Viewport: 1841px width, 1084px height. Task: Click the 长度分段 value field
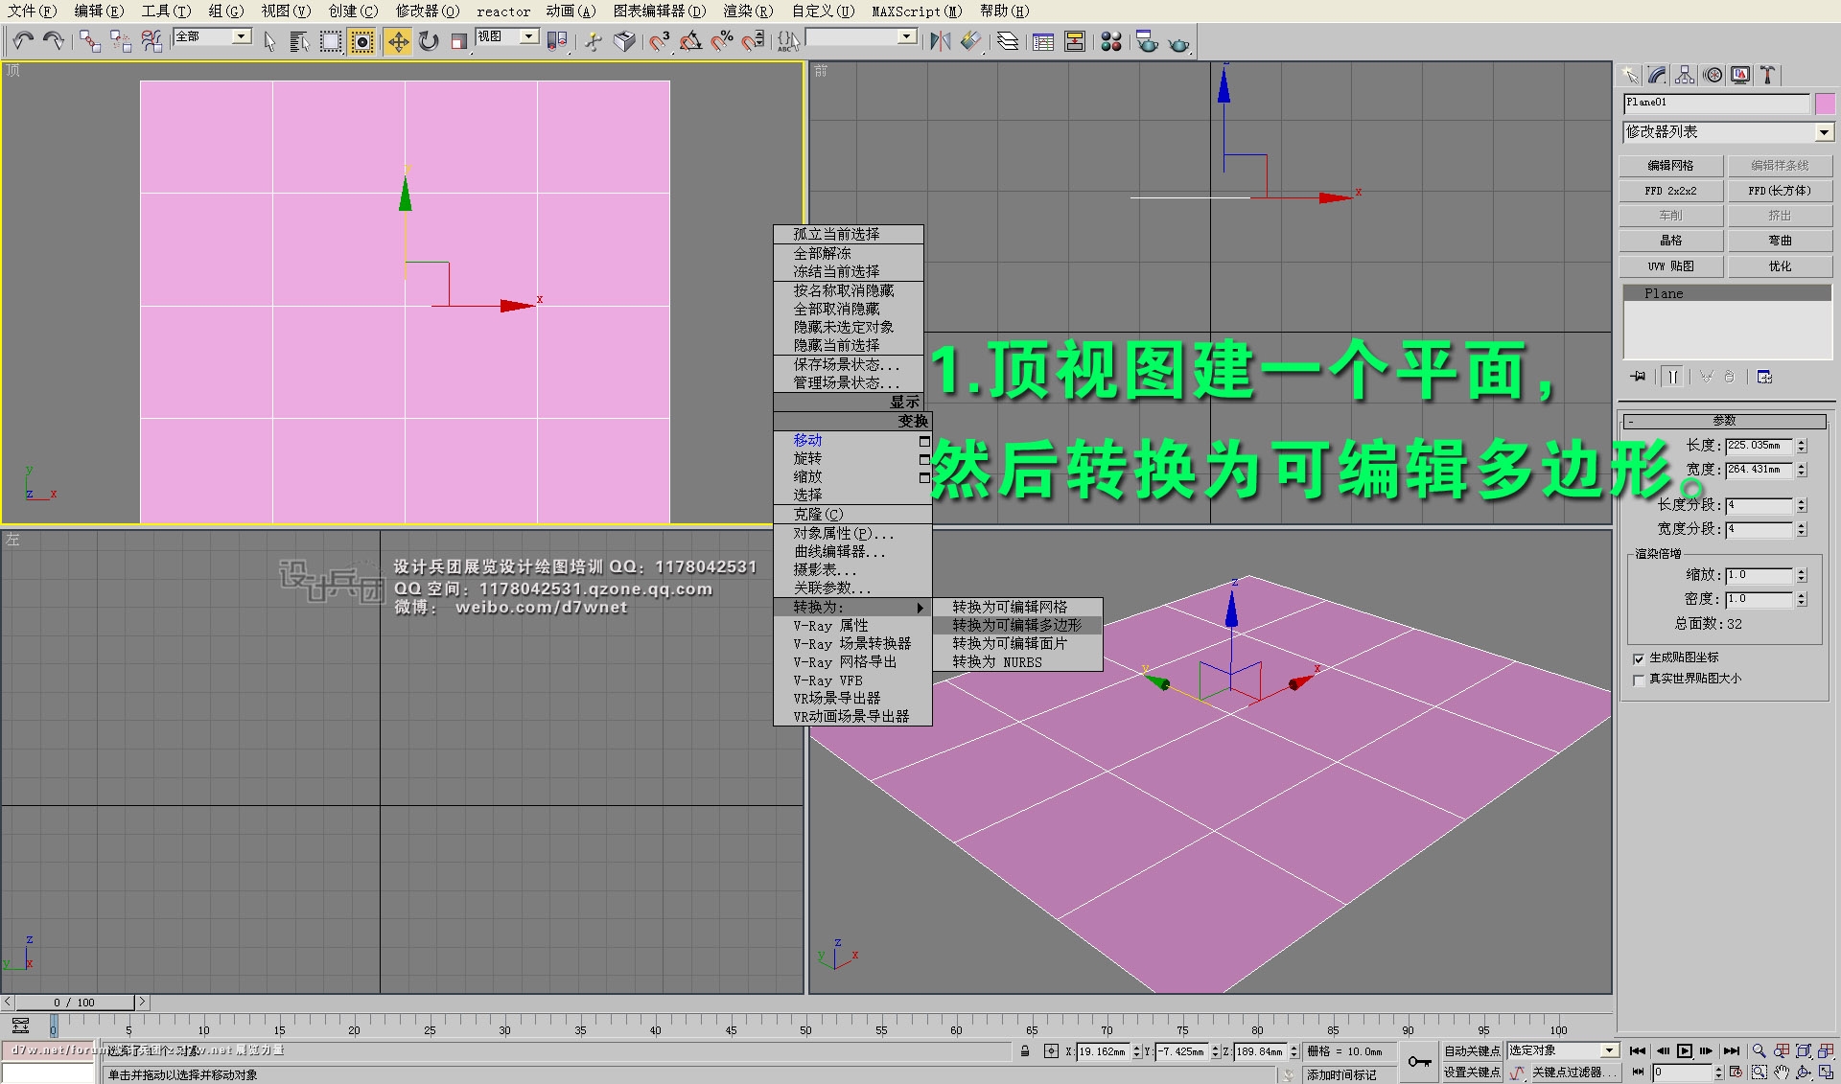point(1759,505)
